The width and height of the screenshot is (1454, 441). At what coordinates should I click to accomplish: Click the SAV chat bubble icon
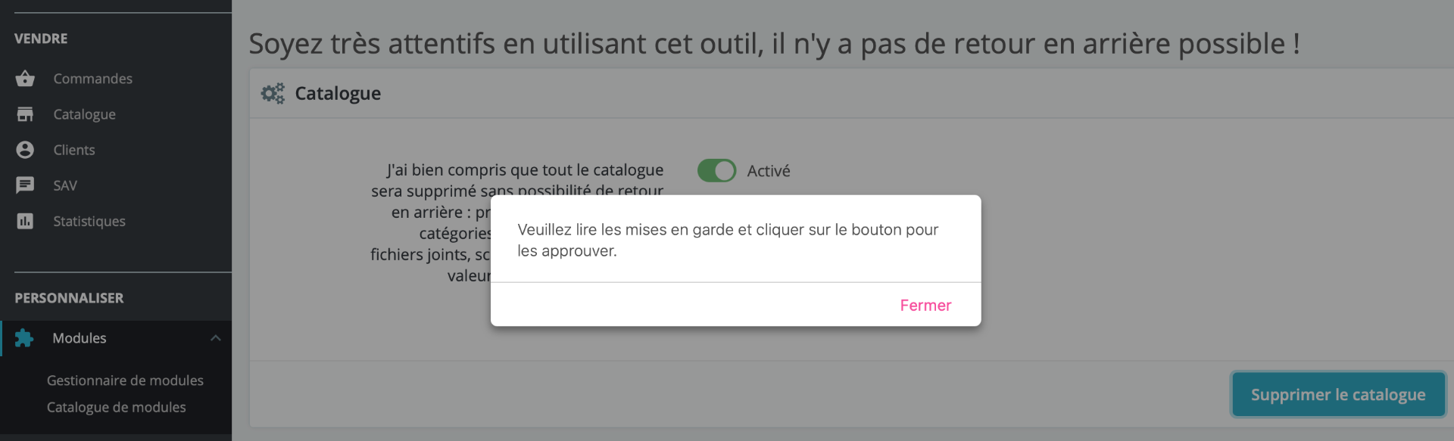point(25,185)
